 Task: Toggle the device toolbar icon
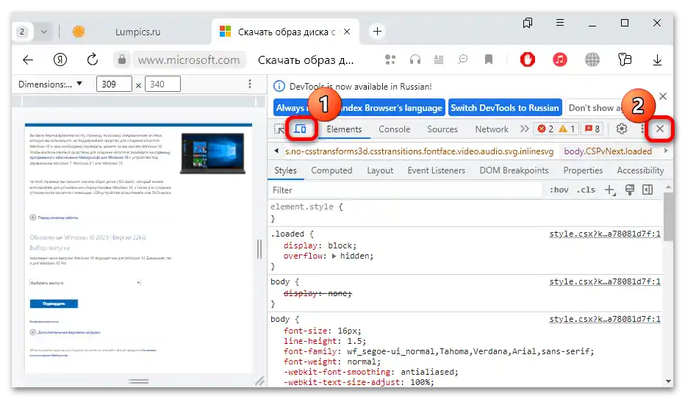point(300,129)
